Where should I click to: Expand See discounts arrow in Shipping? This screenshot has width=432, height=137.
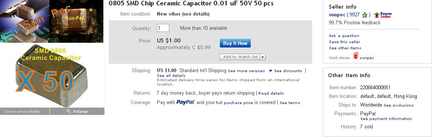(x=270, y=71)
